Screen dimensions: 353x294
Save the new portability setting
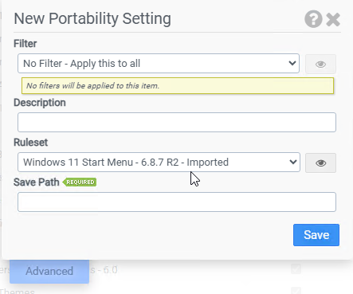316,235
